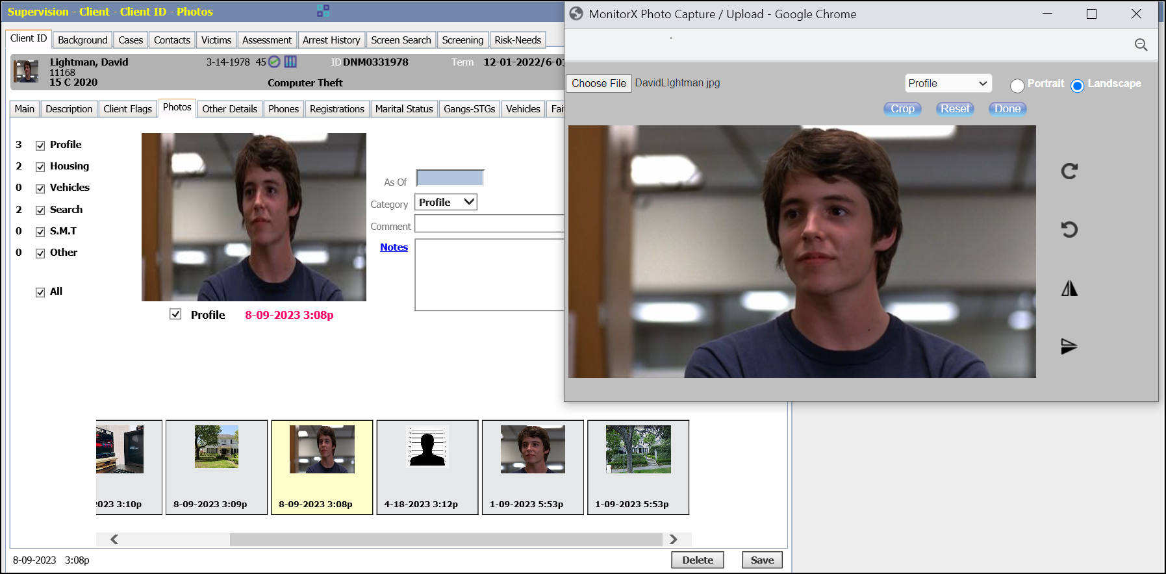Select highlighted thumbnail dated 8-09-2023 3:08p
This screenshot has height=574, width=1166.
click(x=322, y=467)
